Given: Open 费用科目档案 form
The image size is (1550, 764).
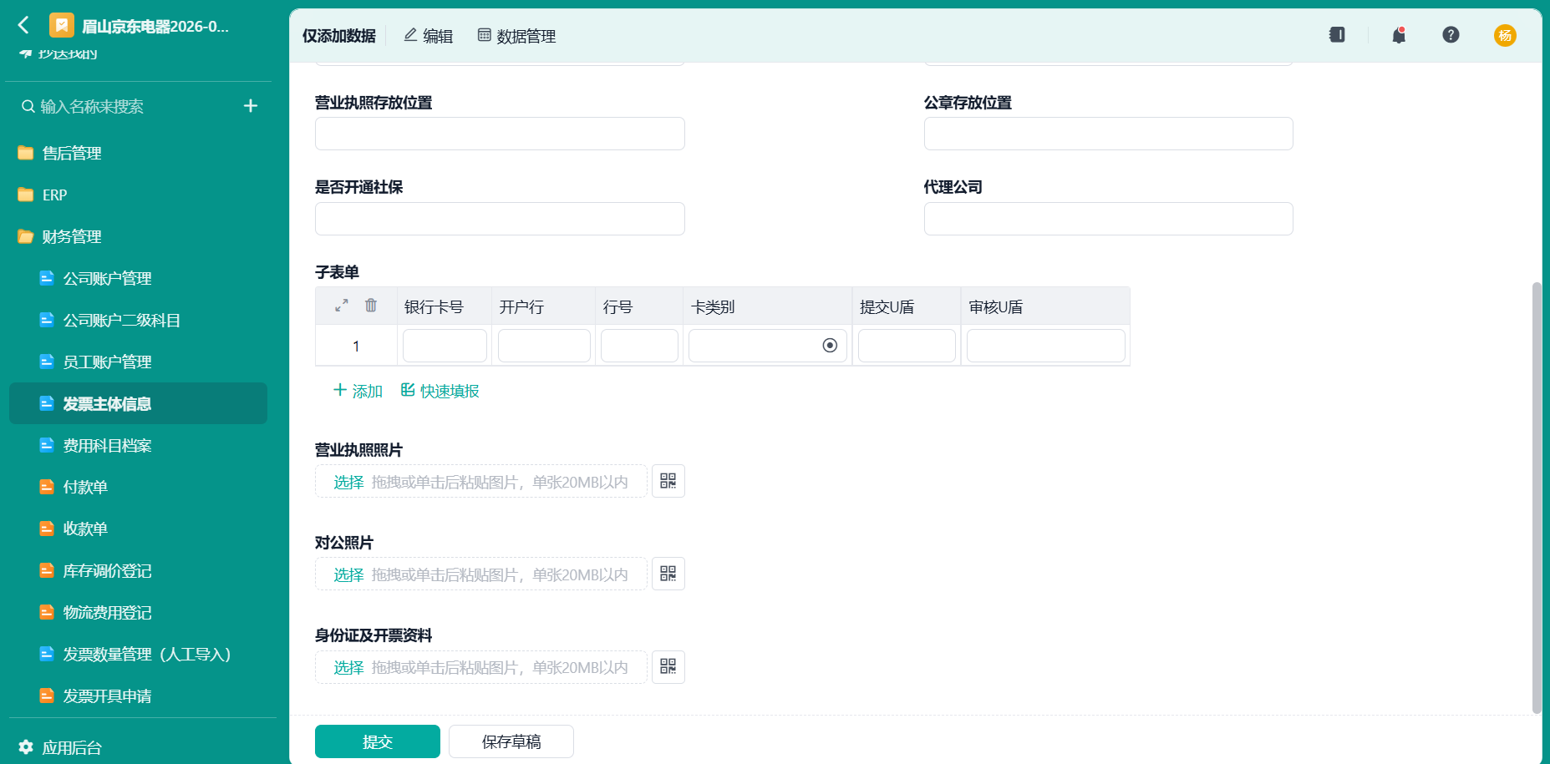Looking at the screenshot, I should (138, 445).
